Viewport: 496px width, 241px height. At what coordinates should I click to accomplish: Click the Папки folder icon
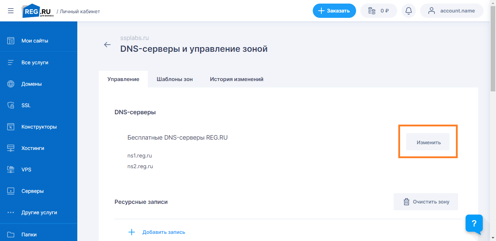11,235
